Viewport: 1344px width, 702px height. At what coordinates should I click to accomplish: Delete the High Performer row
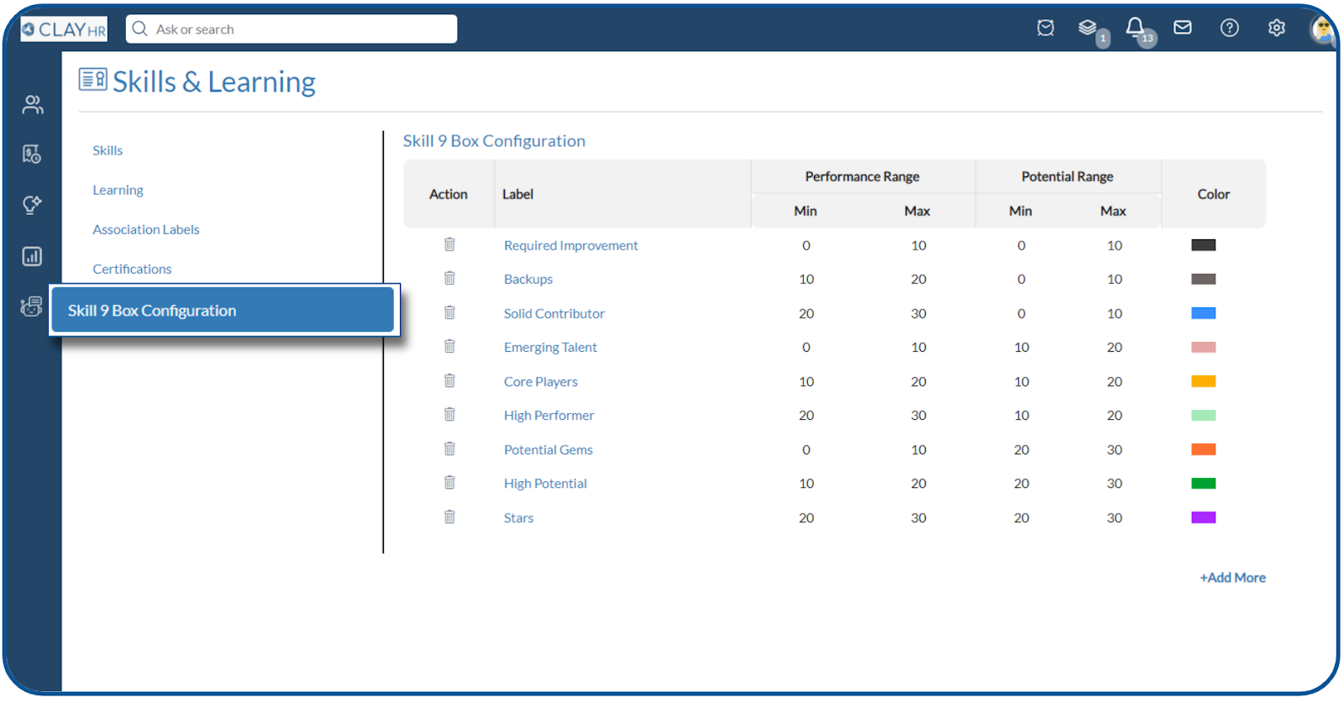[449, 414]
